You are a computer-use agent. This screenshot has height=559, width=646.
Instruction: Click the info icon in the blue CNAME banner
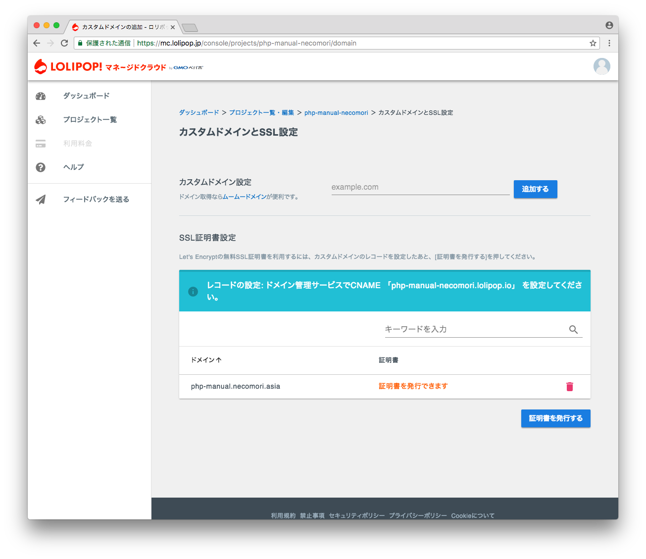tap(193, 292)
